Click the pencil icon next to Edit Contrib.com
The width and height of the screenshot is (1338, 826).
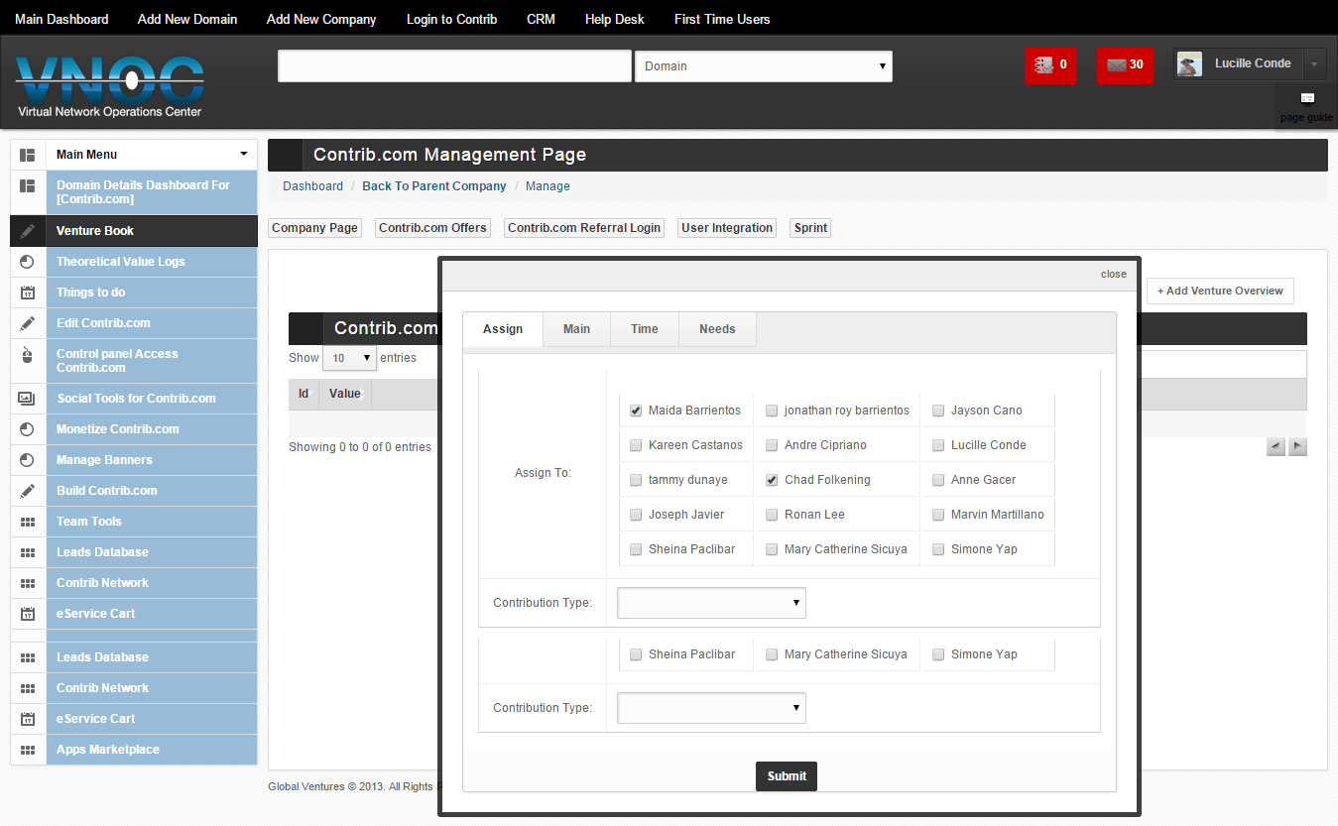pos(28,323)
